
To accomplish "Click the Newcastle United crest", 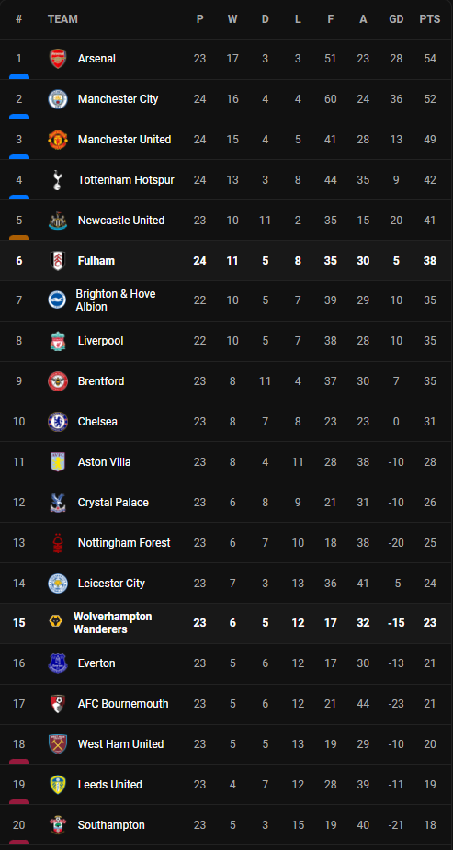I will click(58, 221).
